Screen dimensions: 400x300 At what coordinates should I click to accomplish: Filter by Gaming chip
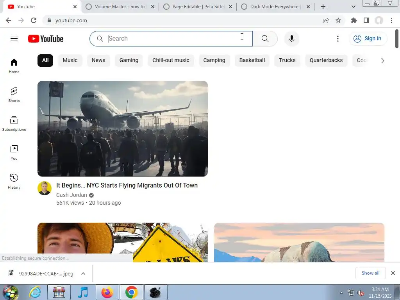129,61
